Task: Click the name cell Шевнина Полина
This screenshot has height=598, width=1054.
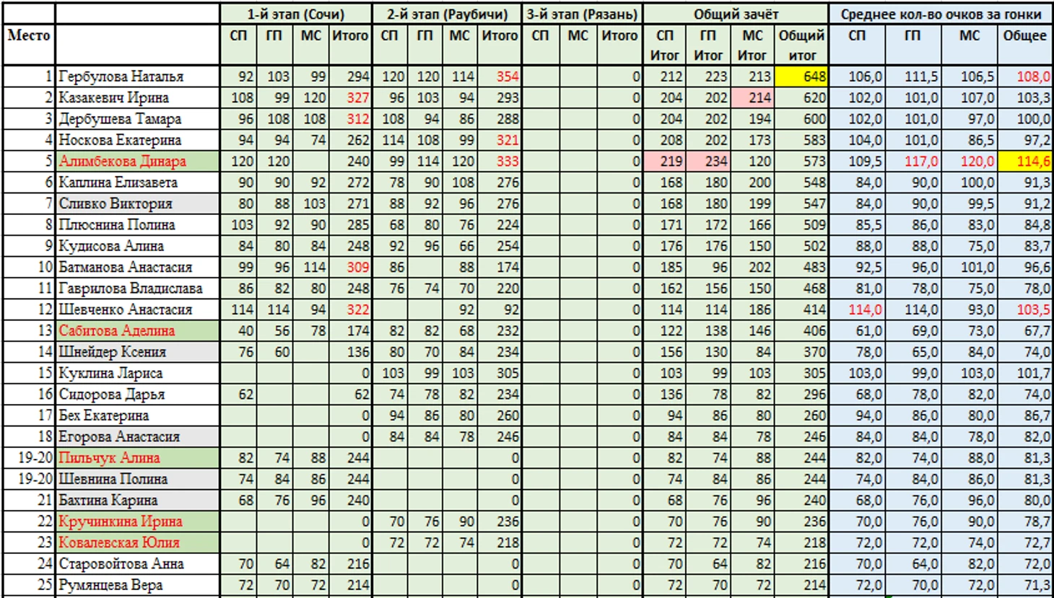Action: [137, 479]
